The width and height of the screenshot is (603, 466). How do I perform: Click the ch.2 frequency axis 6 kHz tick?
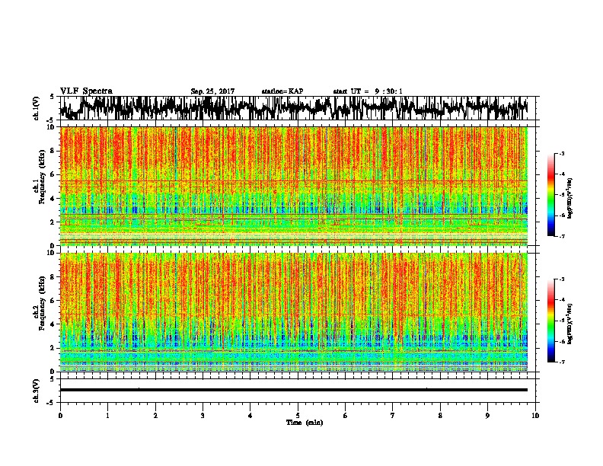pyautogui.click(x=53, y=301)
